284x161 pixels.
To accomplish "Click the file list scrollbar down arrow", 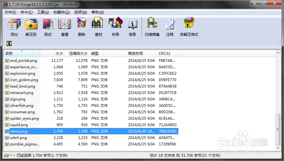I will pos(278,148).
